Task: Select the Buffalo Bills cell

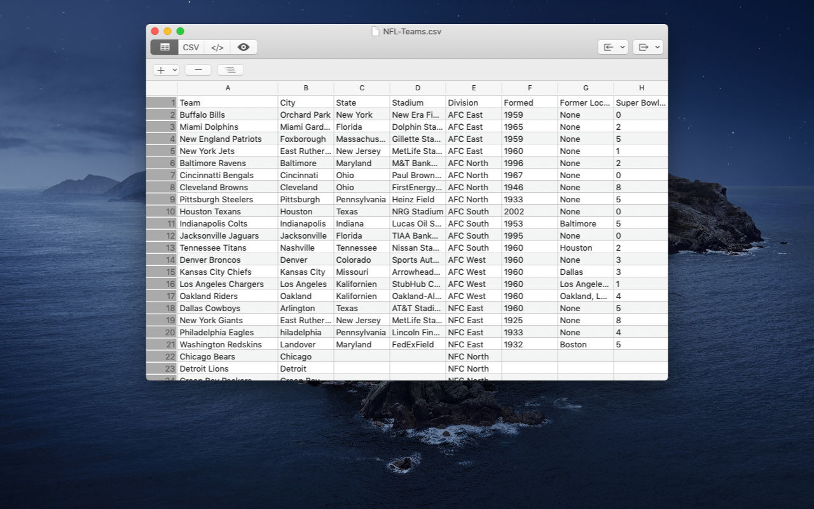Action: tap(227, 115)
